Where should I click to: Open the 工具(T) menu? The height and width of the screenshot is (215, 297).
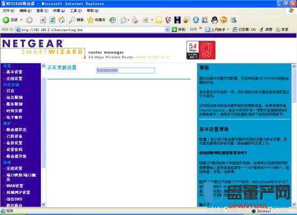76,11
